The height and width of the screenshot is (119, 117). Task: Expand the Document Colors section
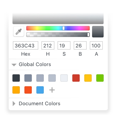click(x=14, y=104)
